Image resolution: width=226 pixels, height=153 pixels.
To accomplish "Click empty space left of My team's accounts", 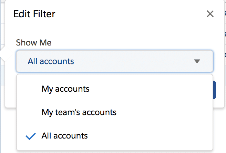I will point(29,112).
